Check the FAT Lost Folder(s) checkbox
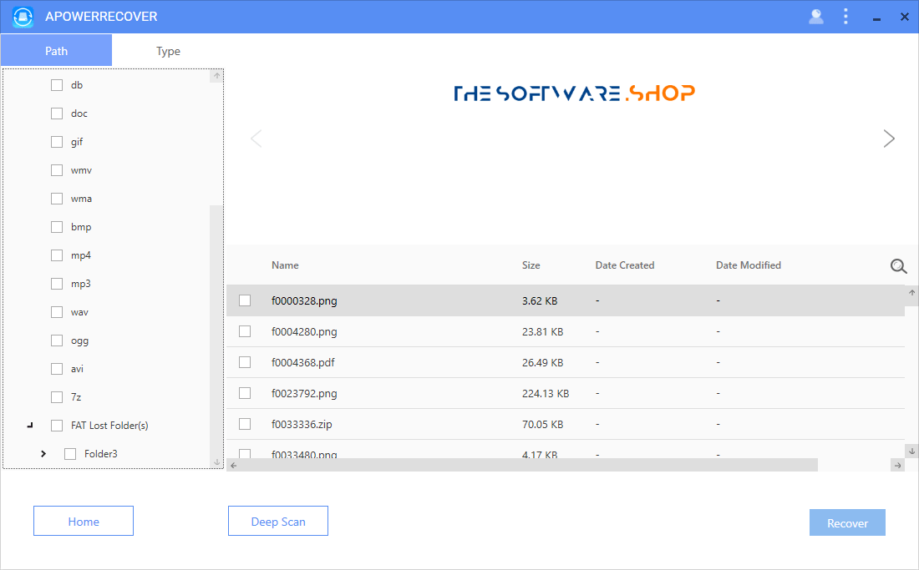The image size is (919, 570). [x=57, y=426]
